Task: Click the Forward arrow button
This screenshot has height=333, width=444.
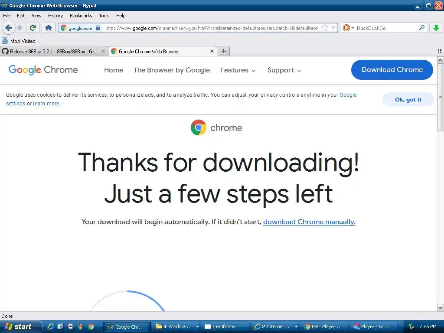Action: [19, 28]
